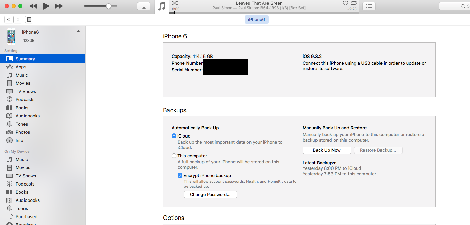The image size is (470, 225).
Task: Click Capacity 114.15 GB text
Action: (x=192, y=56)
